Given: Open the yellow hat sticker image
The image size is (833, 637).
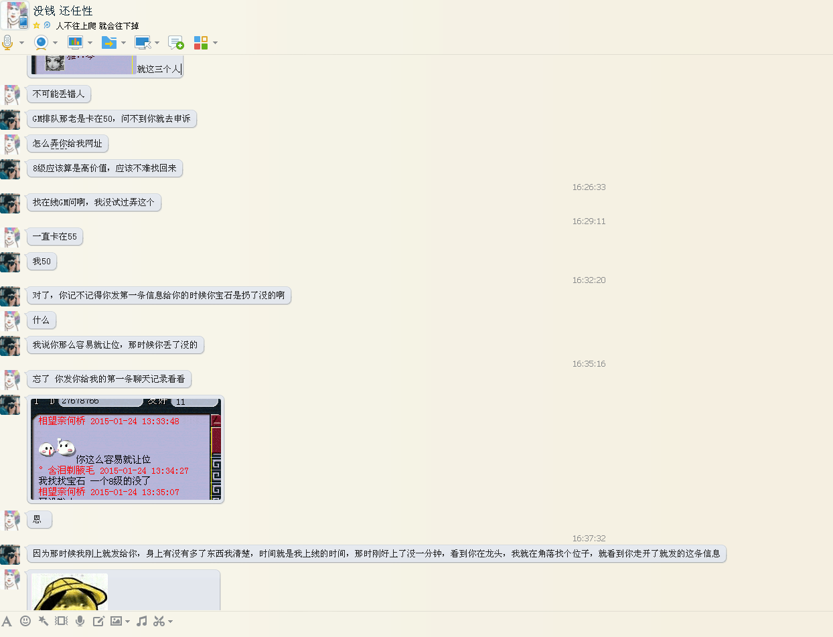Looking at the screenshot, I should [x=70, y=591].
